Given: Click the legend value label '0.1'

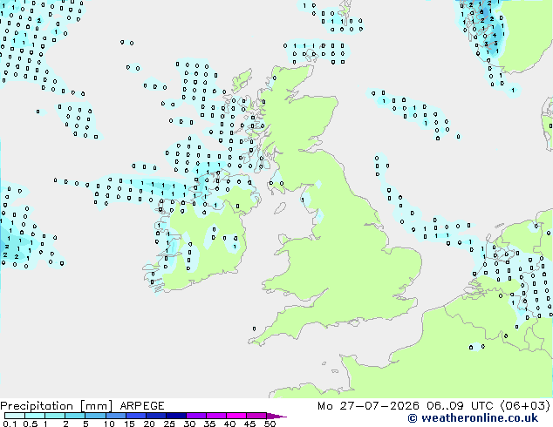Looking at the screenshot, I should [x=10, y=424].
